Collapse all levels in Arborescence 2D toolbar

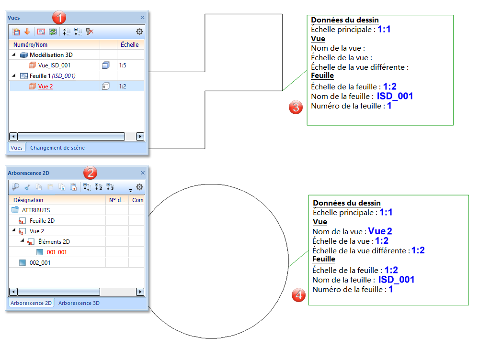pyautogui.click(x=87, y=187)
